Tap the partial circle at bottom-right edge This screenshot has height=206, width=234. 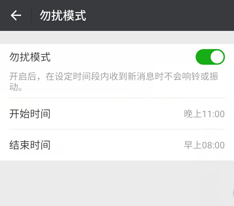pos(233,193)
